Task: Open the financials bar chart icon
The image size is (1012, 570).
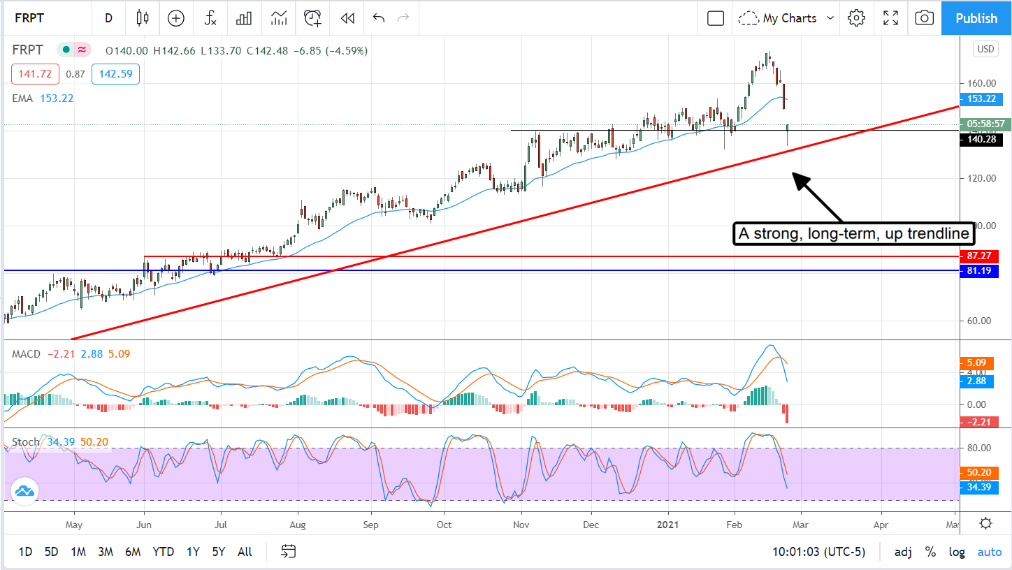Action: (x=244, y=18)
